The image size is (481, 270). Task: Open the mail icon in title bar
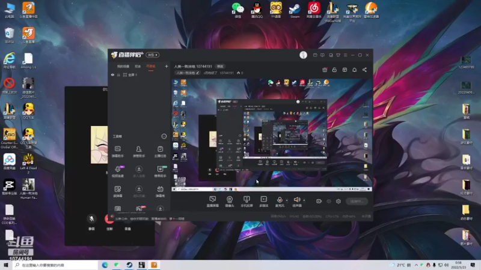(315, 55)
